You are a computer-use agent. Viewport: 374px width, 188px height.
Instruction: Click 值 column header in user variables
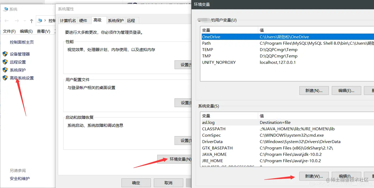coord(316,30)
